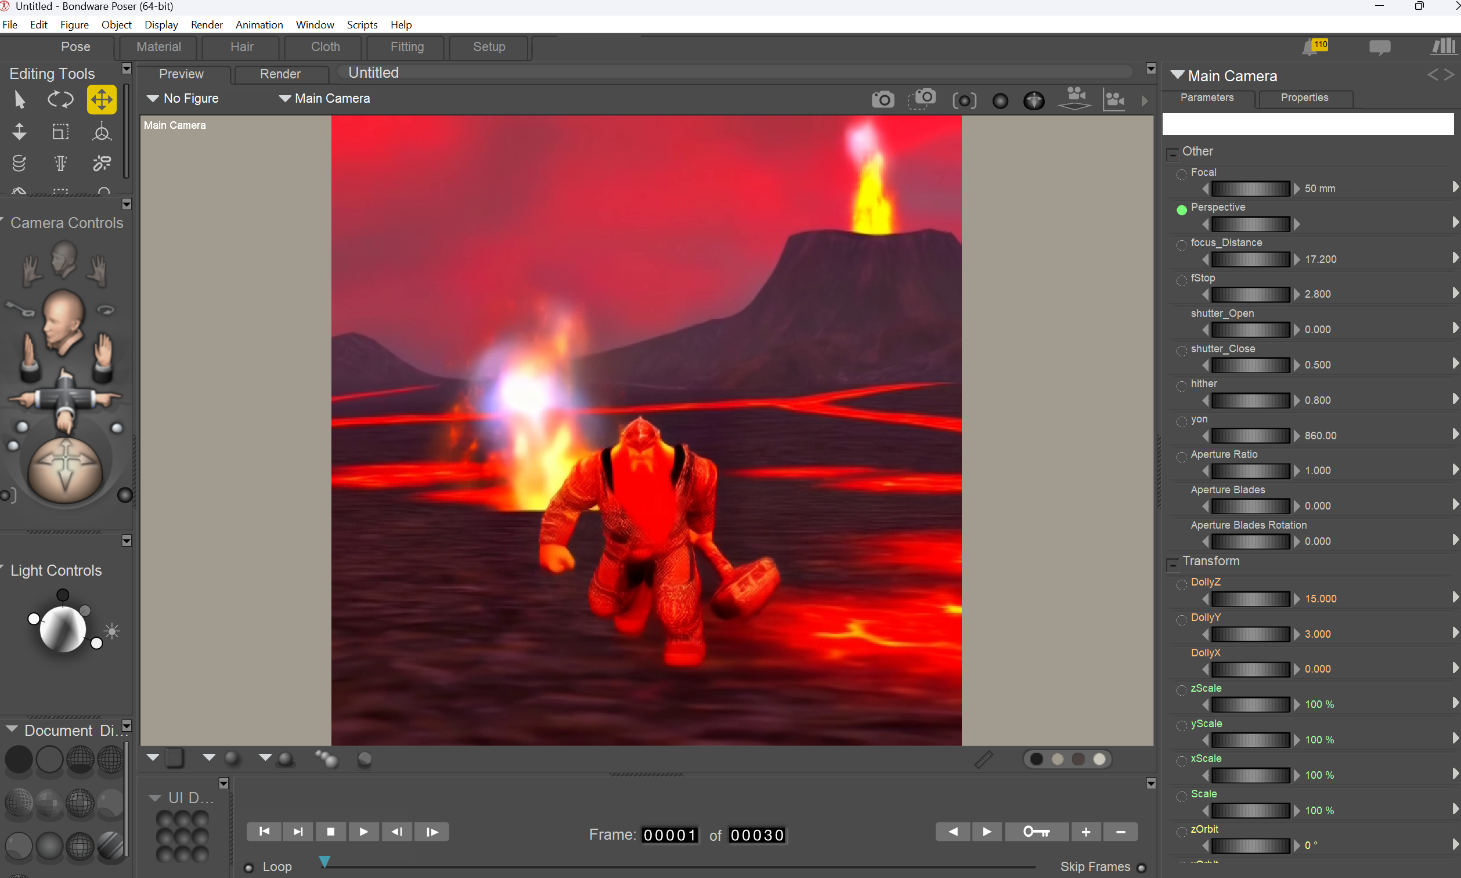The image size is (1461, 878).
Task: Click the notification bell with 110 badge
Action: [1315, 47]
